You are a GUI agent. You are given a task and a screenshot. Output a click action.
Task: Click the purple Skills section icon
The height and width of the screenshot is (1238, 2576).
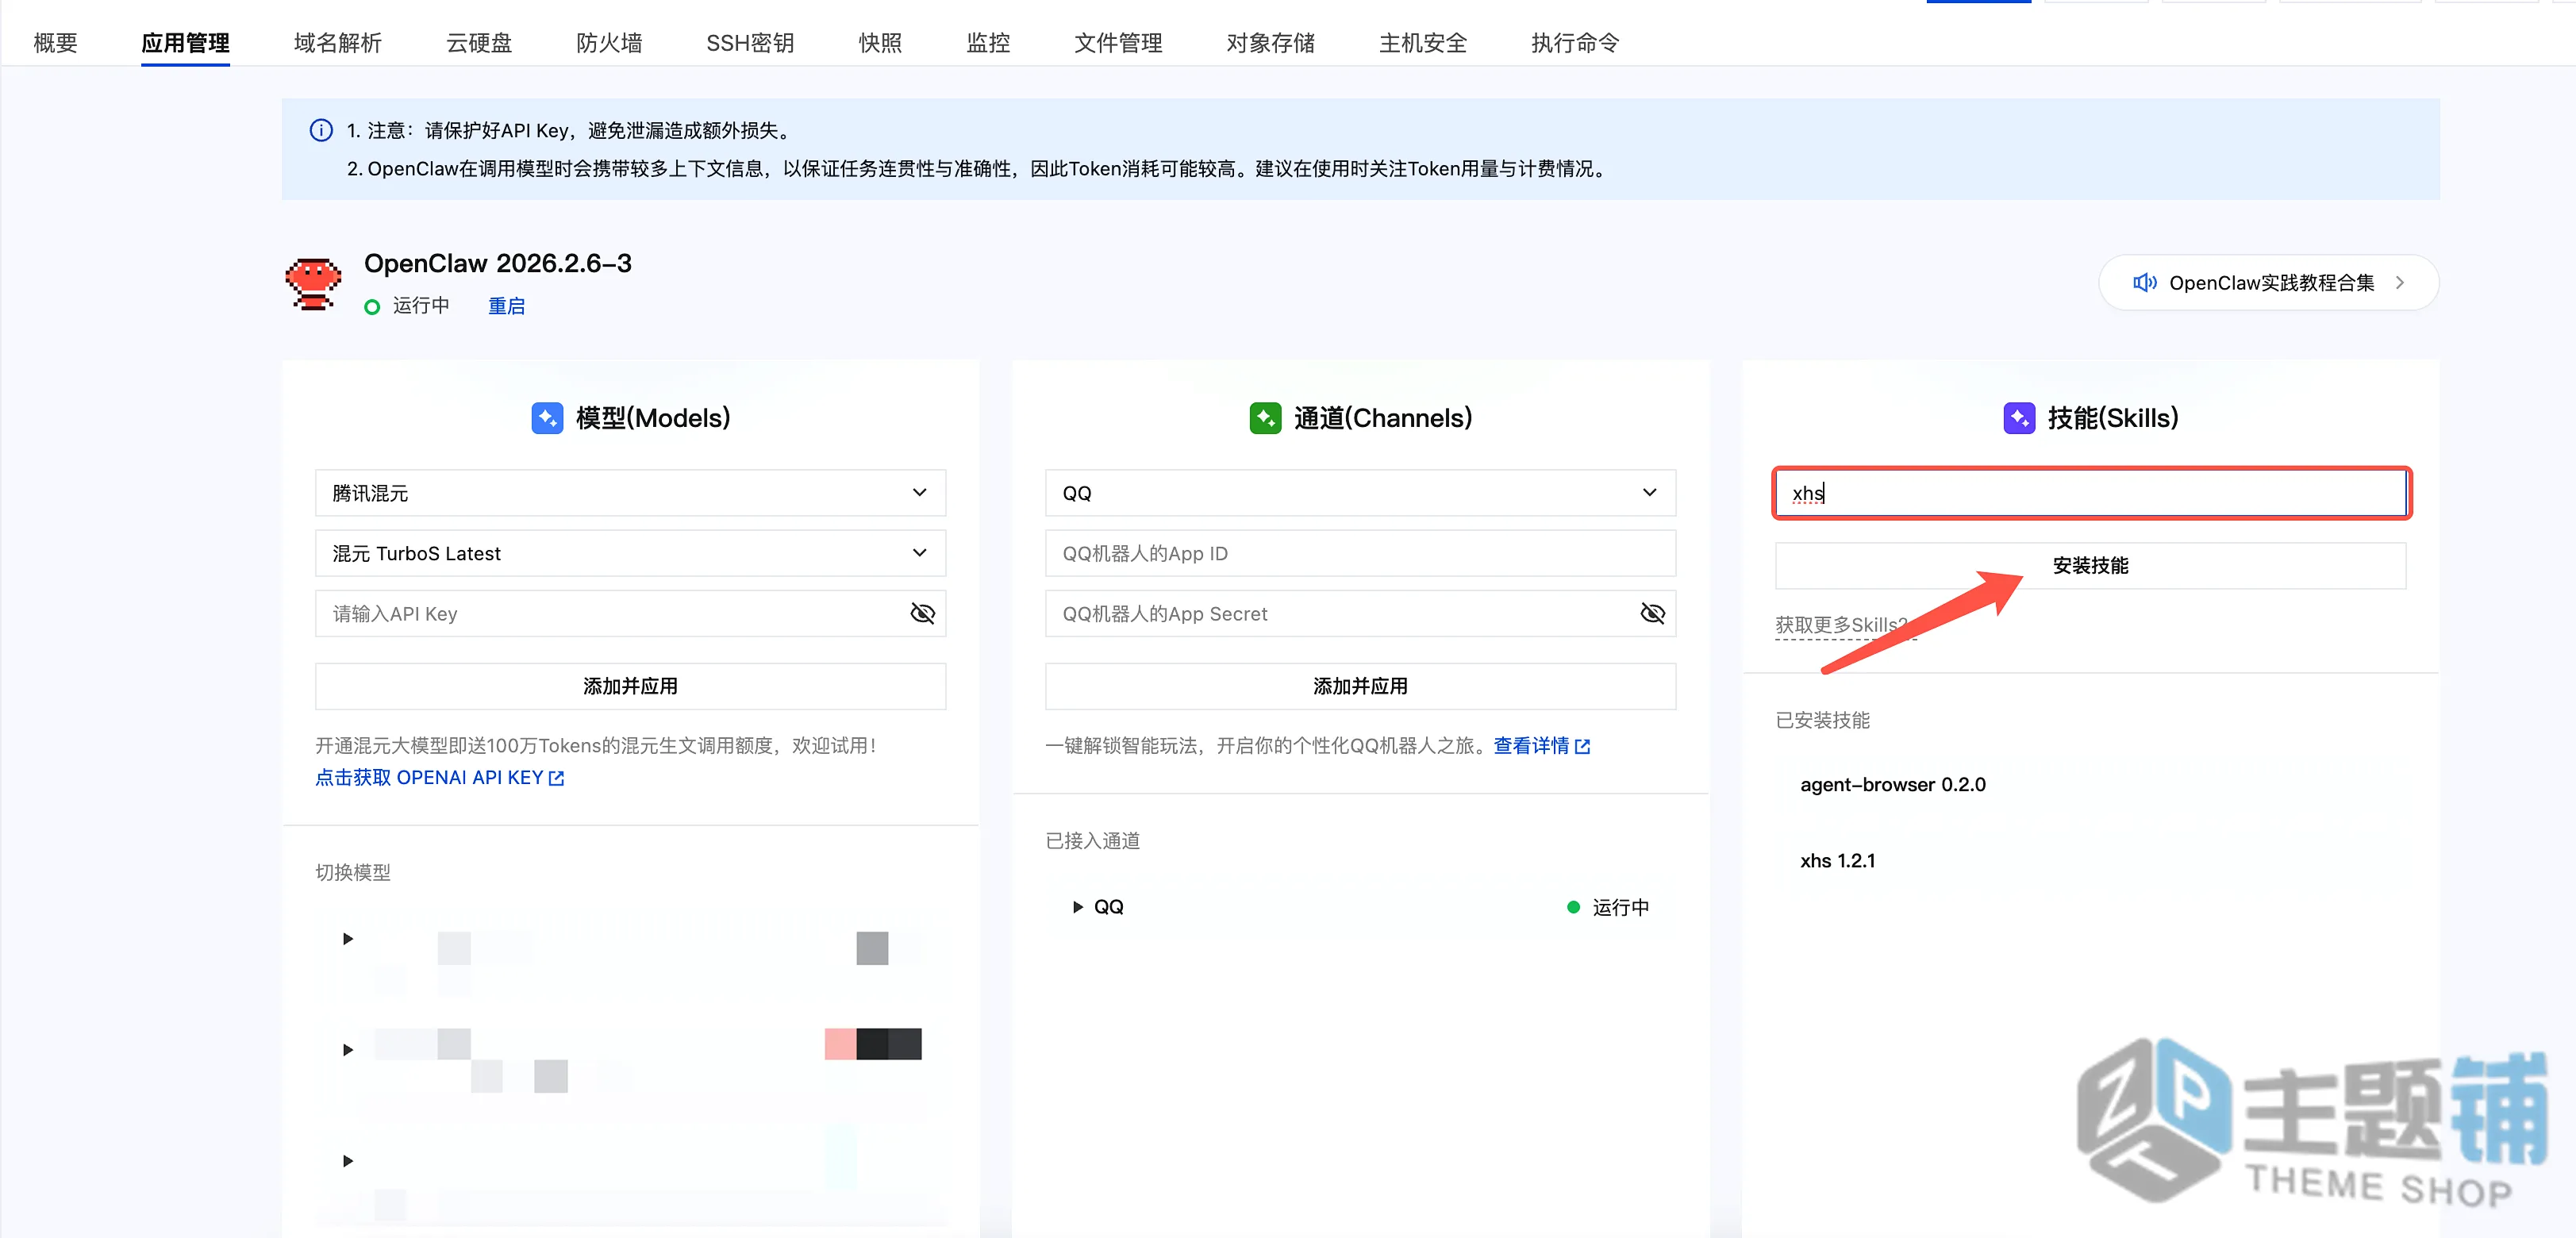tap(2019, 418)
